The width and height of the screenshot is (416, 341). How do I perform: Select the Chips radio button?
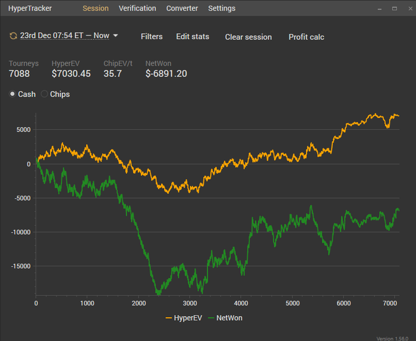[44, 94]
